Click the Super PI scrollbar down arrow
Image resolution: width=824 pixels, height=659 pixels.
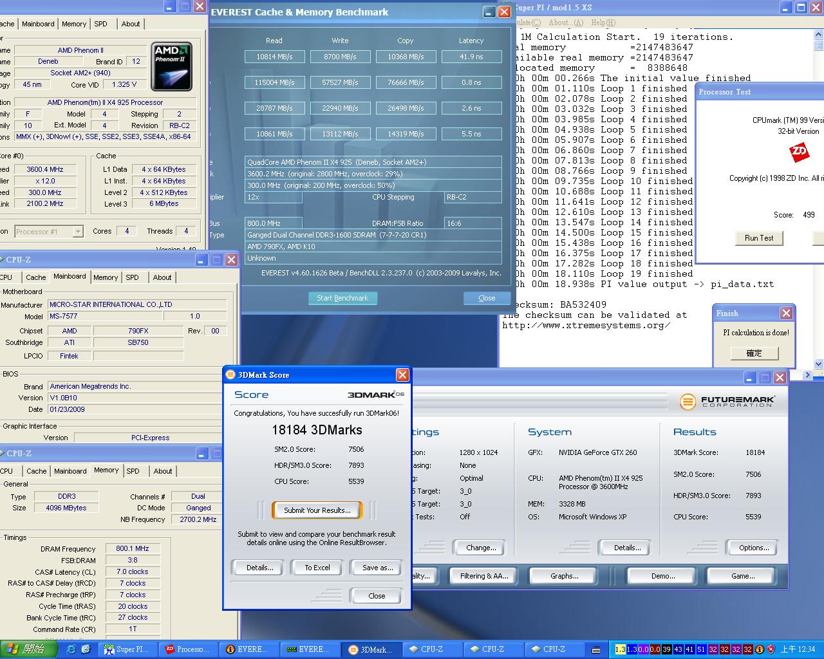click(x=818, y=364)
